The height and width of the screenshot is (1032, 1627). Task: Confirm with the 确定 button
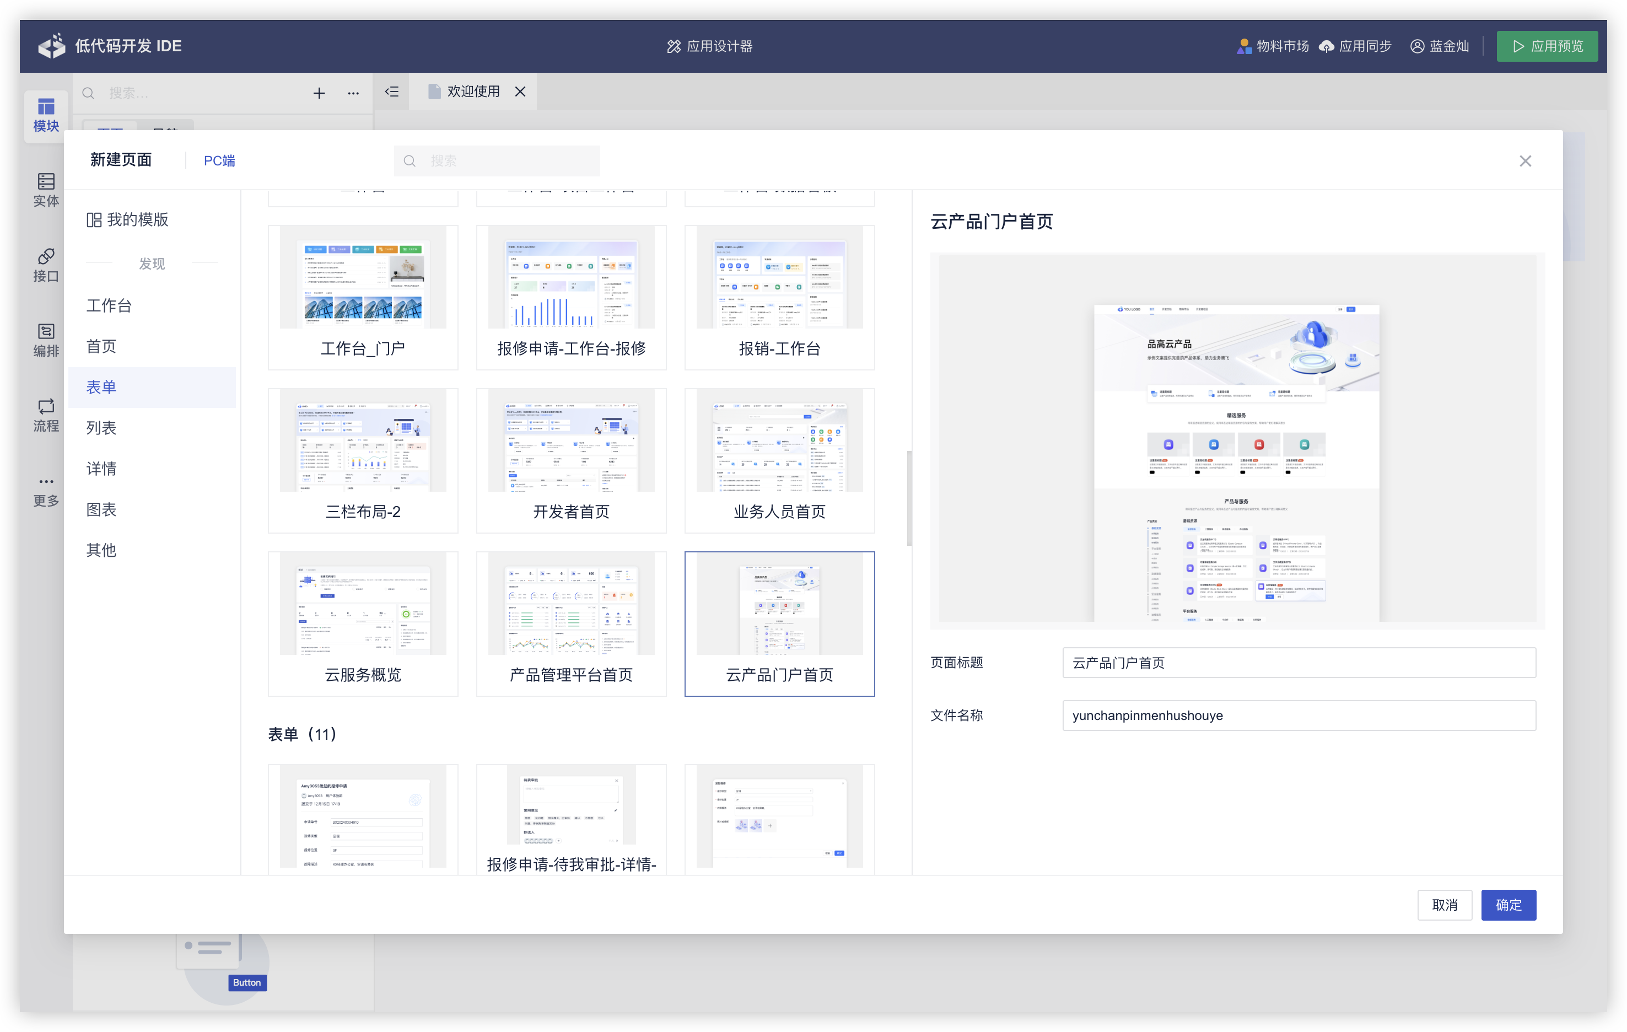click(x=1508, y=904)
